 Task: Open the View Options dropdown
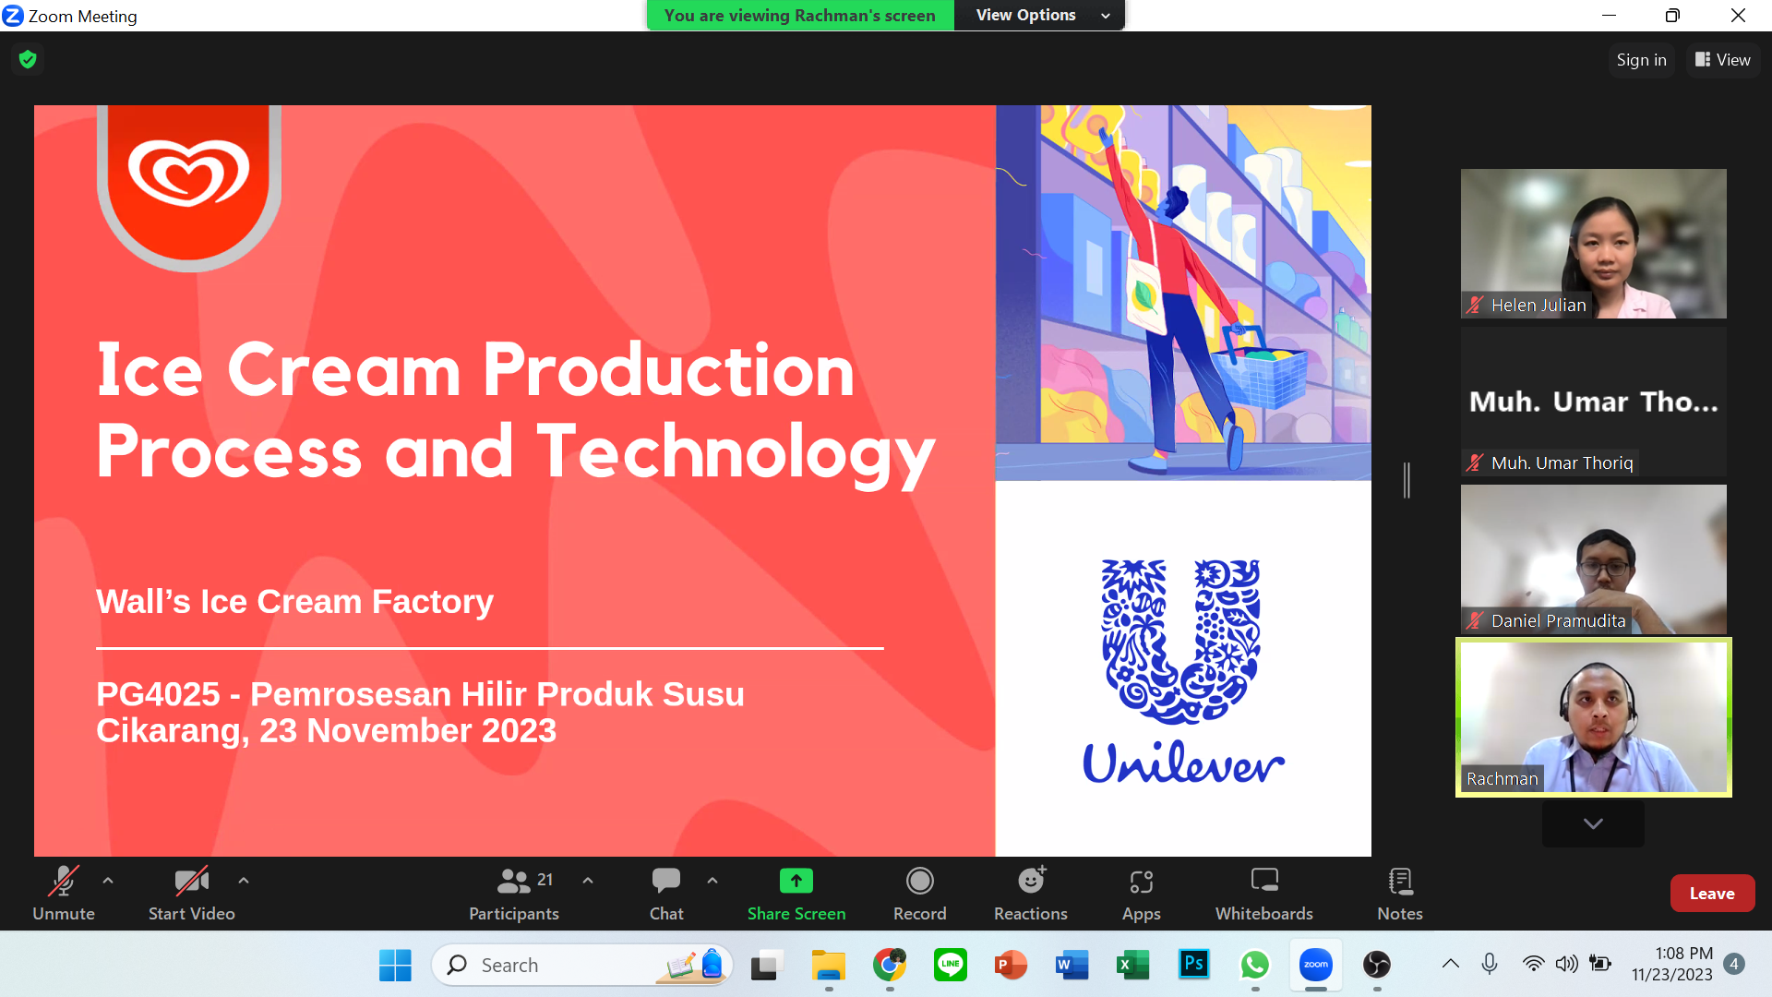[1040, 16]
